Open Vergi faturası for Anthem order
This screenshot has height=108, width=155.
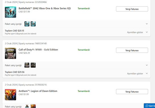coord(132,92)
